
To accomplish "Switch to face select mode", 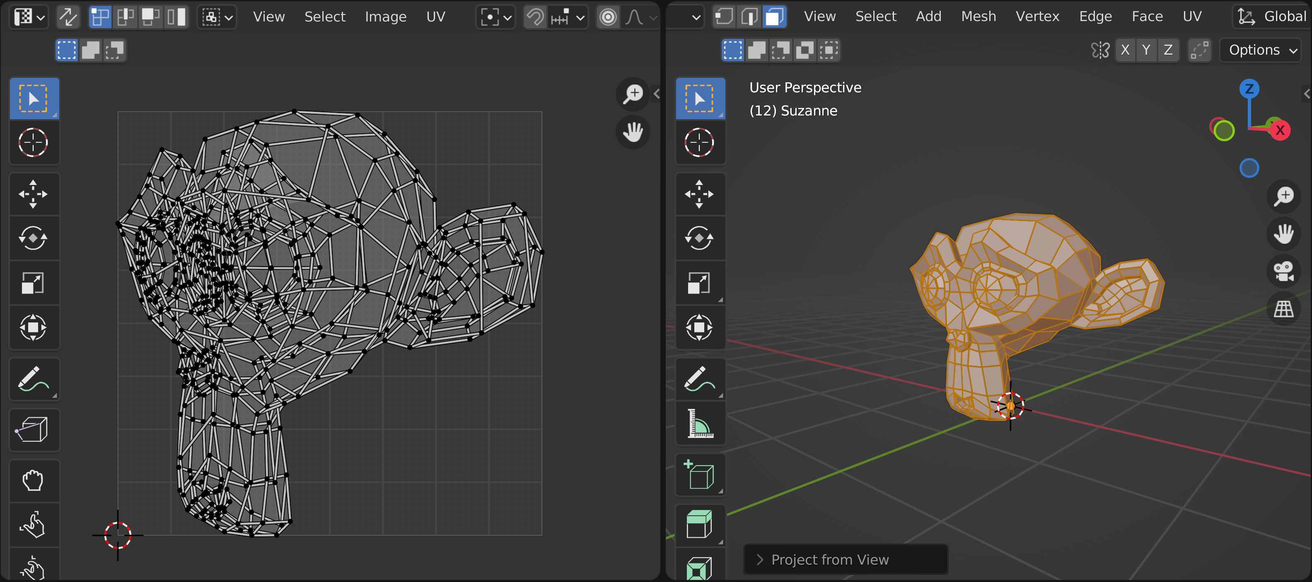I will 773,17.
